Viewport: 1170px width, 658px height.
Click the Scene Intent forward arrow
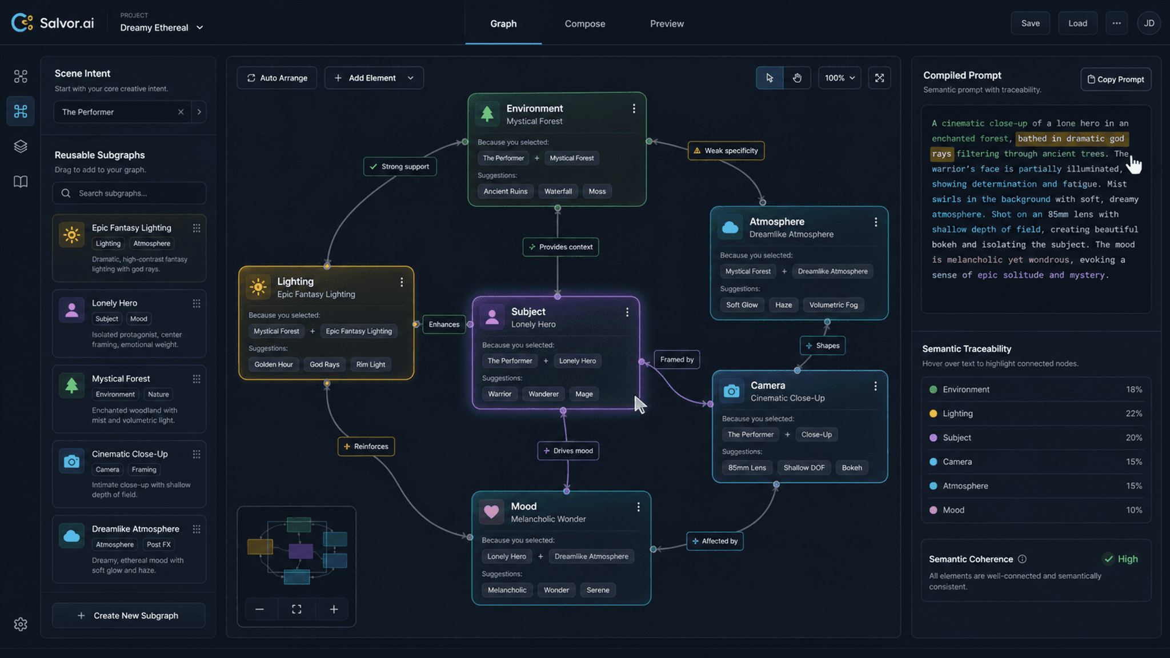coord(199,112)
